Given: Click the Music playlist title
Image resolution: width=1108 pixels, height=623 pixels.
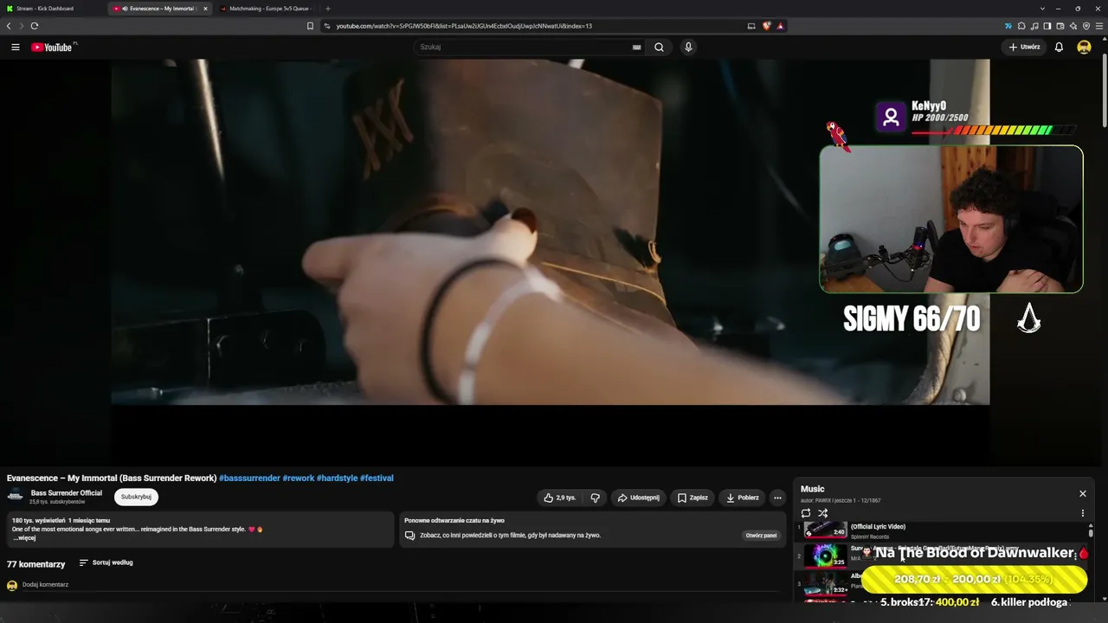Looking at the screenshot, I should tap(813, 489).
